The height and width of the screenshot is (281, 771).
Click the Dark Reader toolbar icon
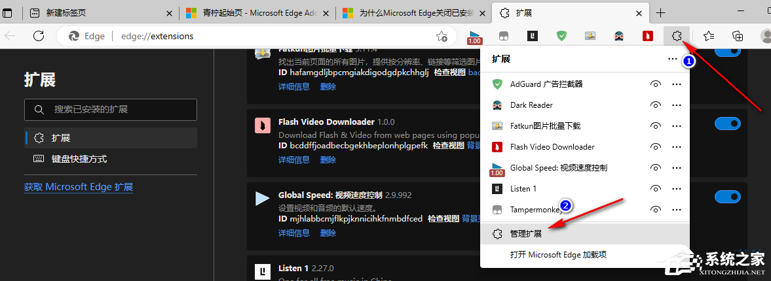click(619, 36)
